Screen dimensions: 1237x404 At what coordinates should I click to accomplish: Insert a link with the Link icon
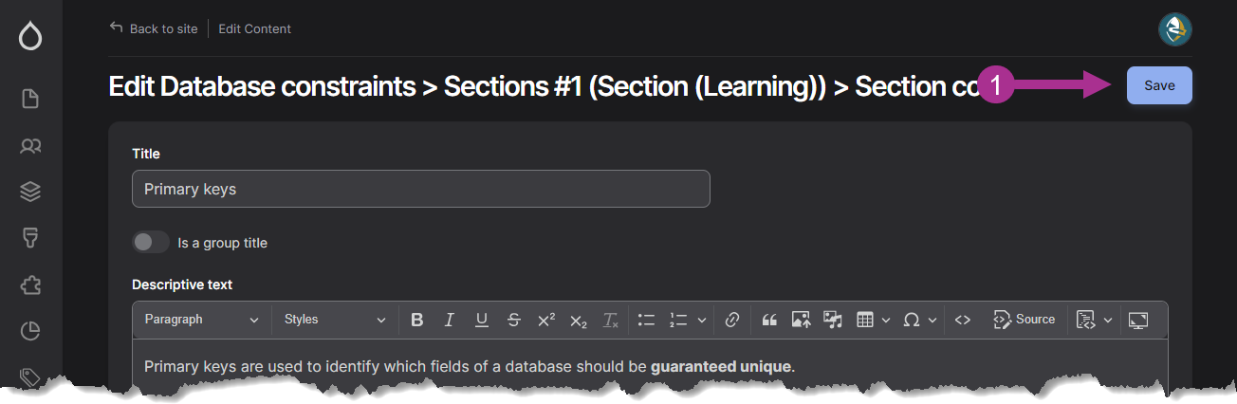pos(731,320)
